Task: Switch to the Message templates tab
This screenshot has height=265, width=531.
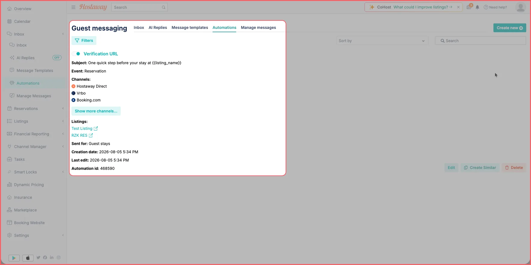Action: (190, 27)
